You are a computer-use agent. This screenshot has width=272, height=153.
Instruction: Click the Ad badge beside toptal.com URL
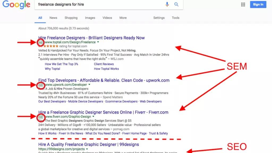pos(41,42)
